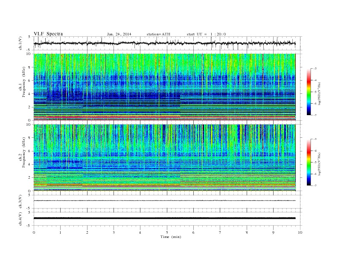This screenshot has height=261, width=338.
Task: Click the "VLF Spectra" title text
Action: [48, 34]
